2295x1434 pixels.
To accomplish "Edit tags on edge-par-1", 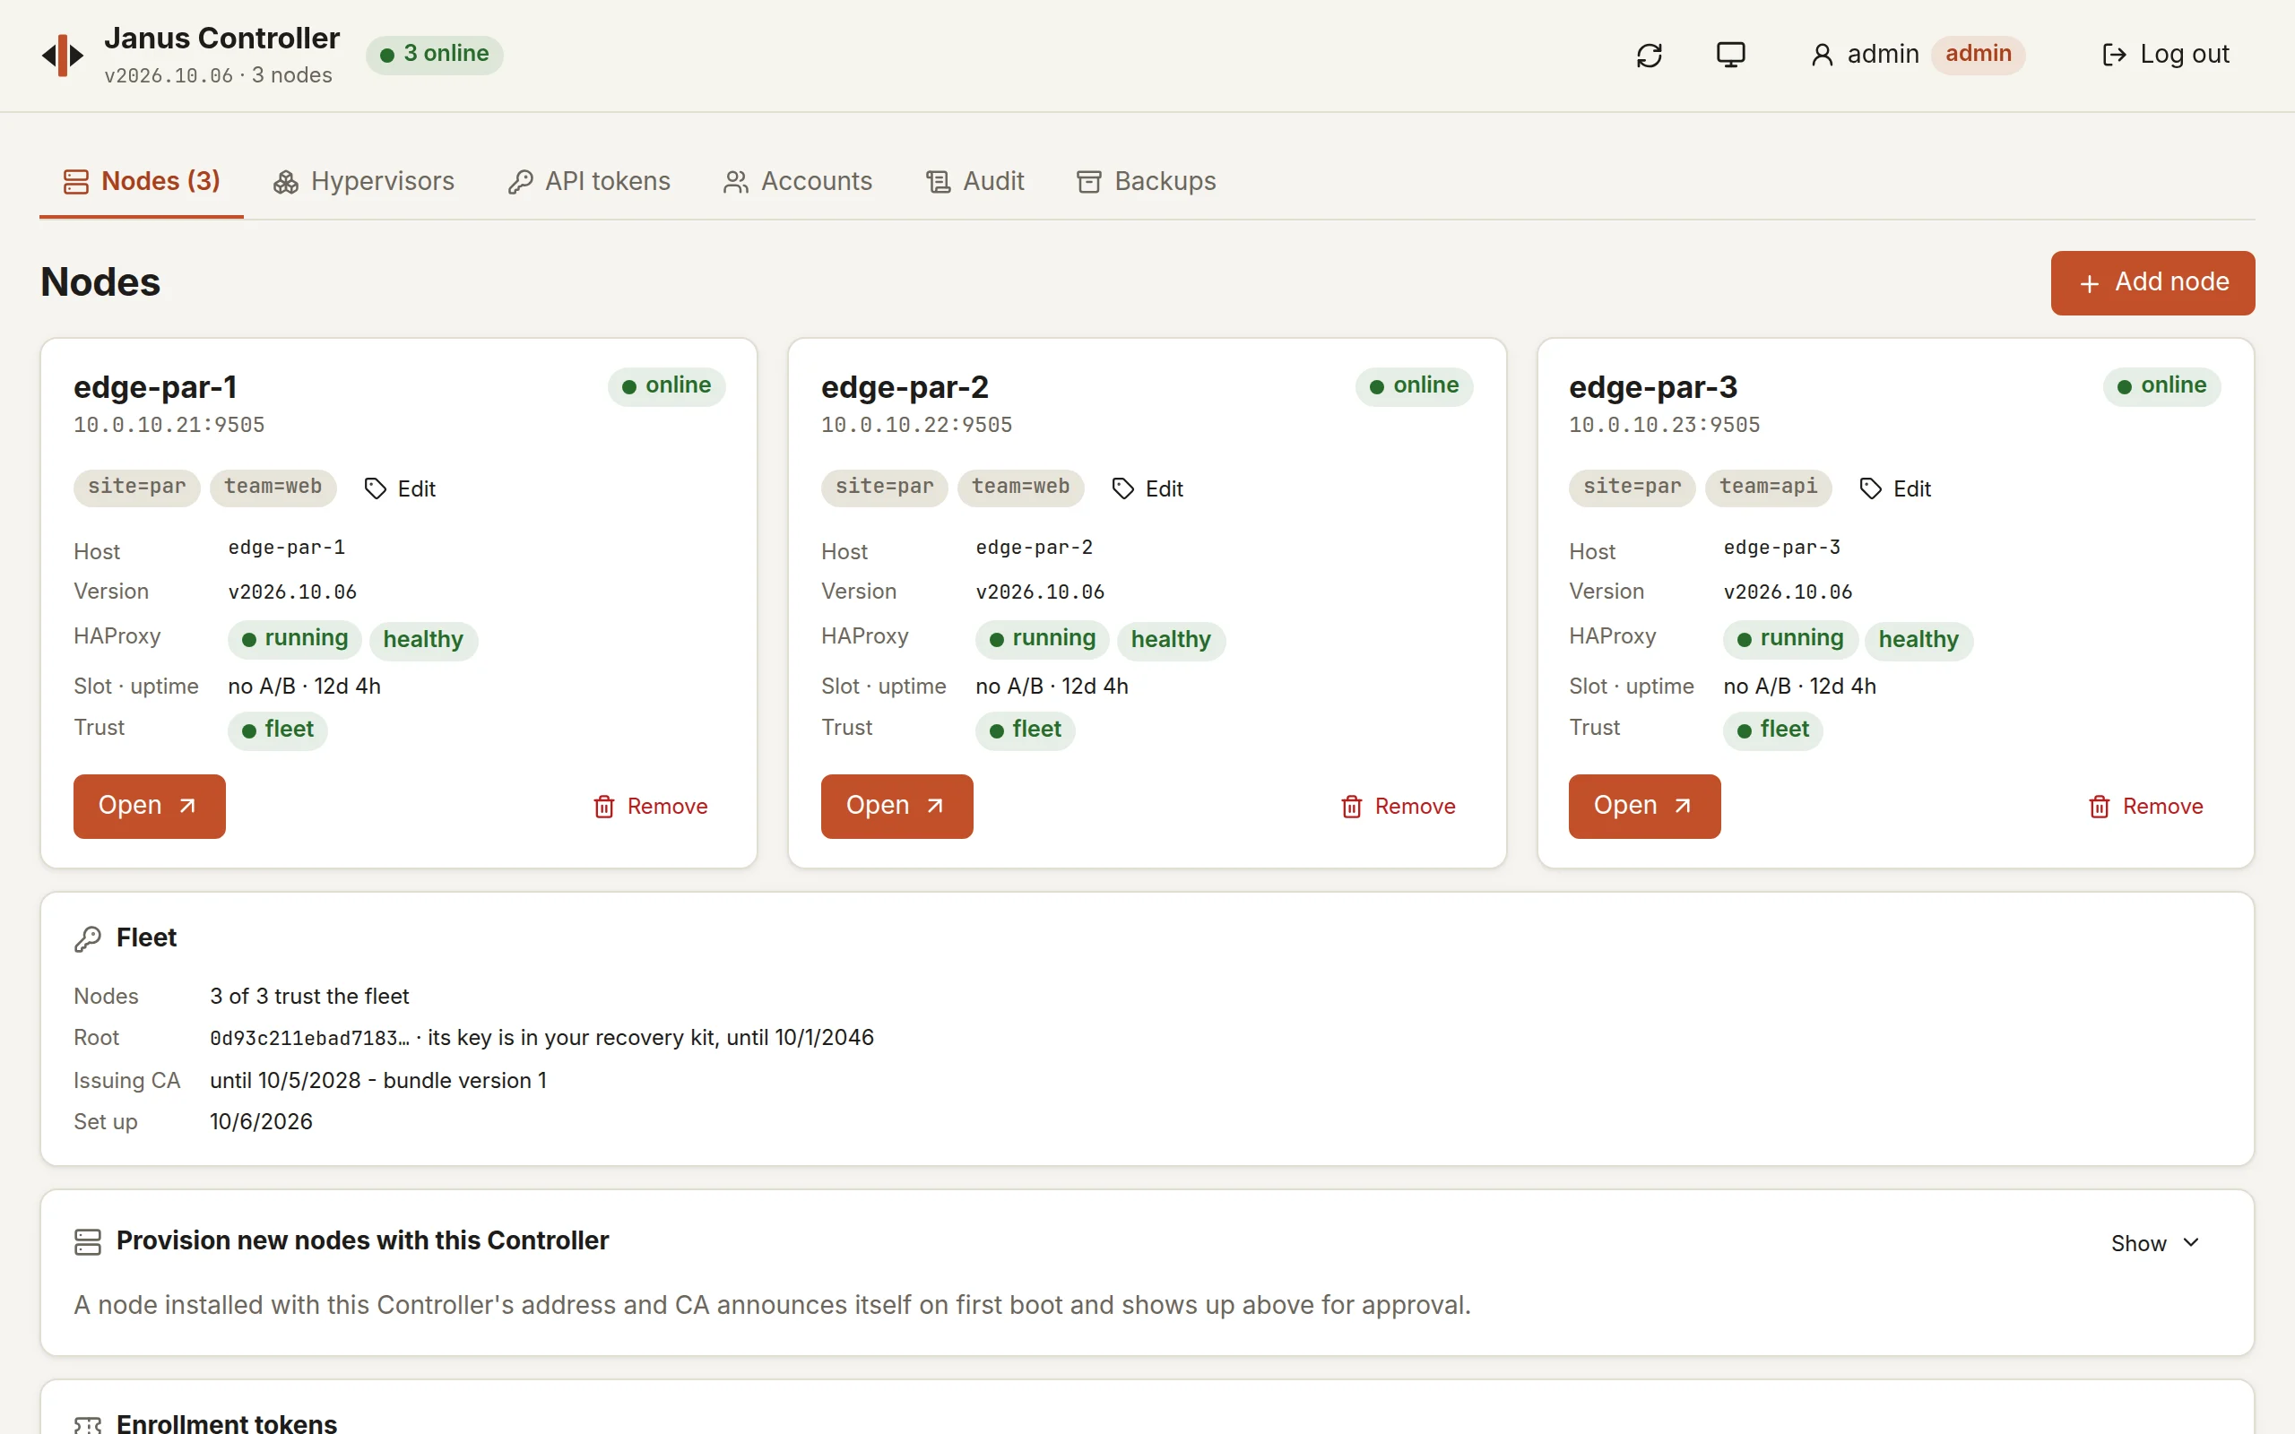I will pyautogui.click(x=399, y=488).
